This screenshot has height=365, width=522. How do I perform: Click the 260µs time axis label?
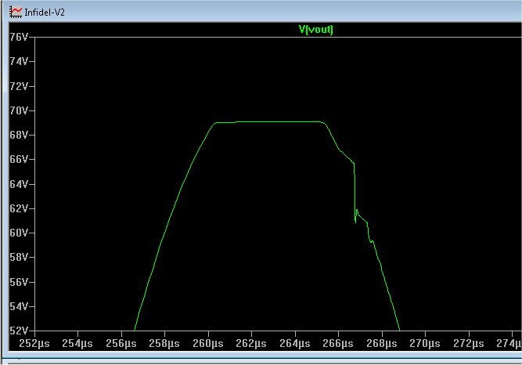(208, 343)
